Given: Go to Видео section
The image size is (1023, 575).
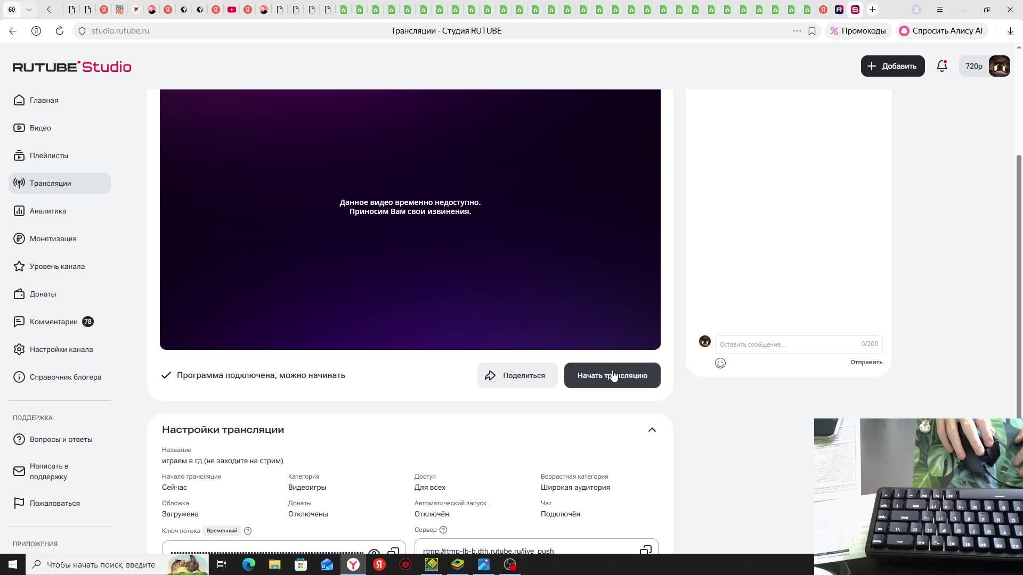Looking at the screenshot, I should pyautogui.click(x=40, y=128).
